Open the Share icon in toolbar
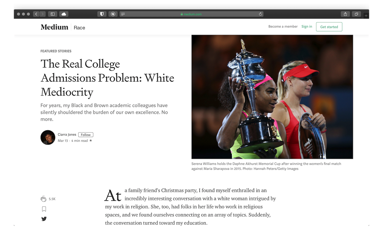 pyautogui.click(x=345, y=14)
